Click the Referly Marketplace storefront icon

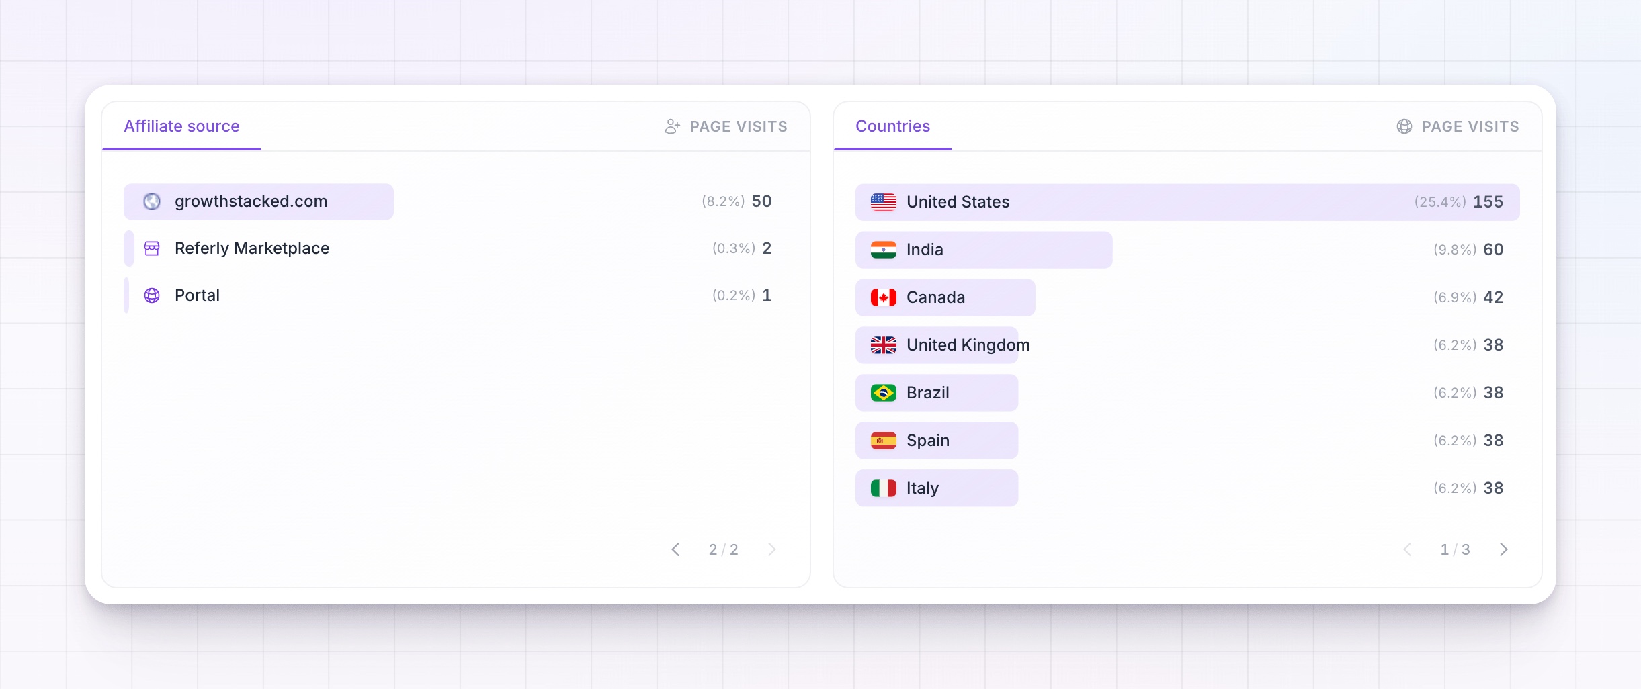point(152,248)
